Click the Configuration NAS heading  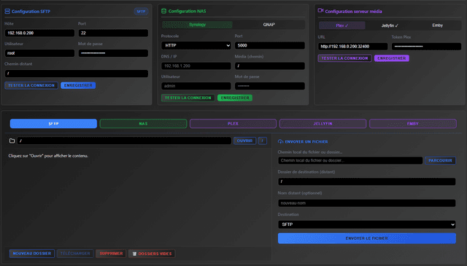tap(187, 12)
